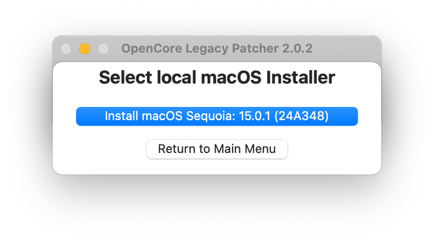Click blank white area below Return button
The width and height of the screenshot is (434, 244).
pyautogui.click(x=217, y=167)
